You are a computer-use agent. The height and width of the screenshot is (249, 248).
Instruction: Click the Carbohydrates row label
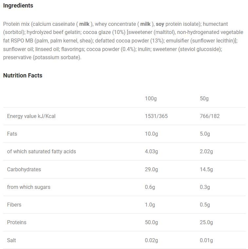(x=24, y=169)
